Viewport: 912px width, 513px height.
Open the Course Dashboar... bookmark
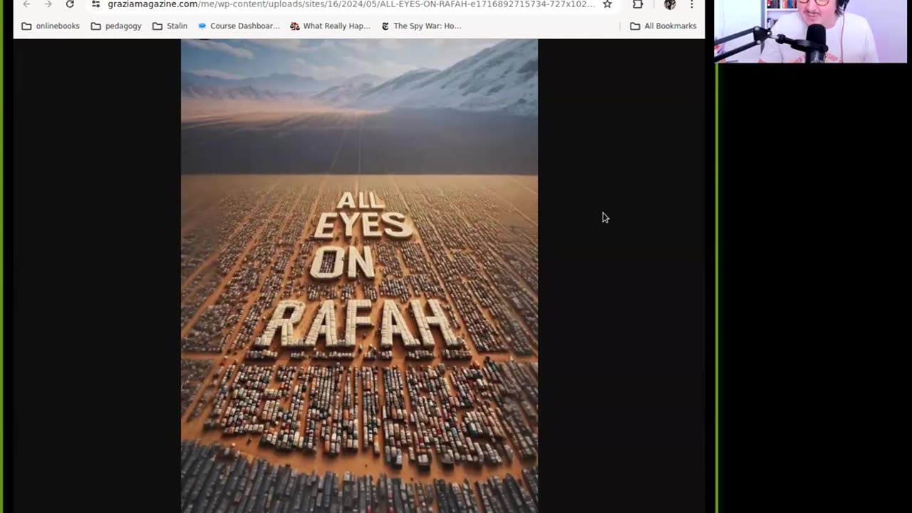(x=239, y=26)
